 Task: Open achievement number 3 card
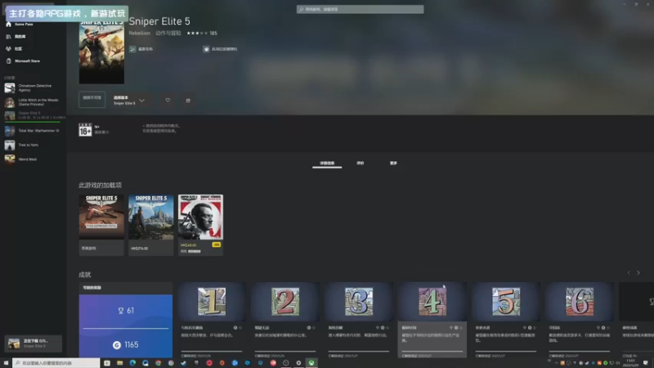point(359,320)
